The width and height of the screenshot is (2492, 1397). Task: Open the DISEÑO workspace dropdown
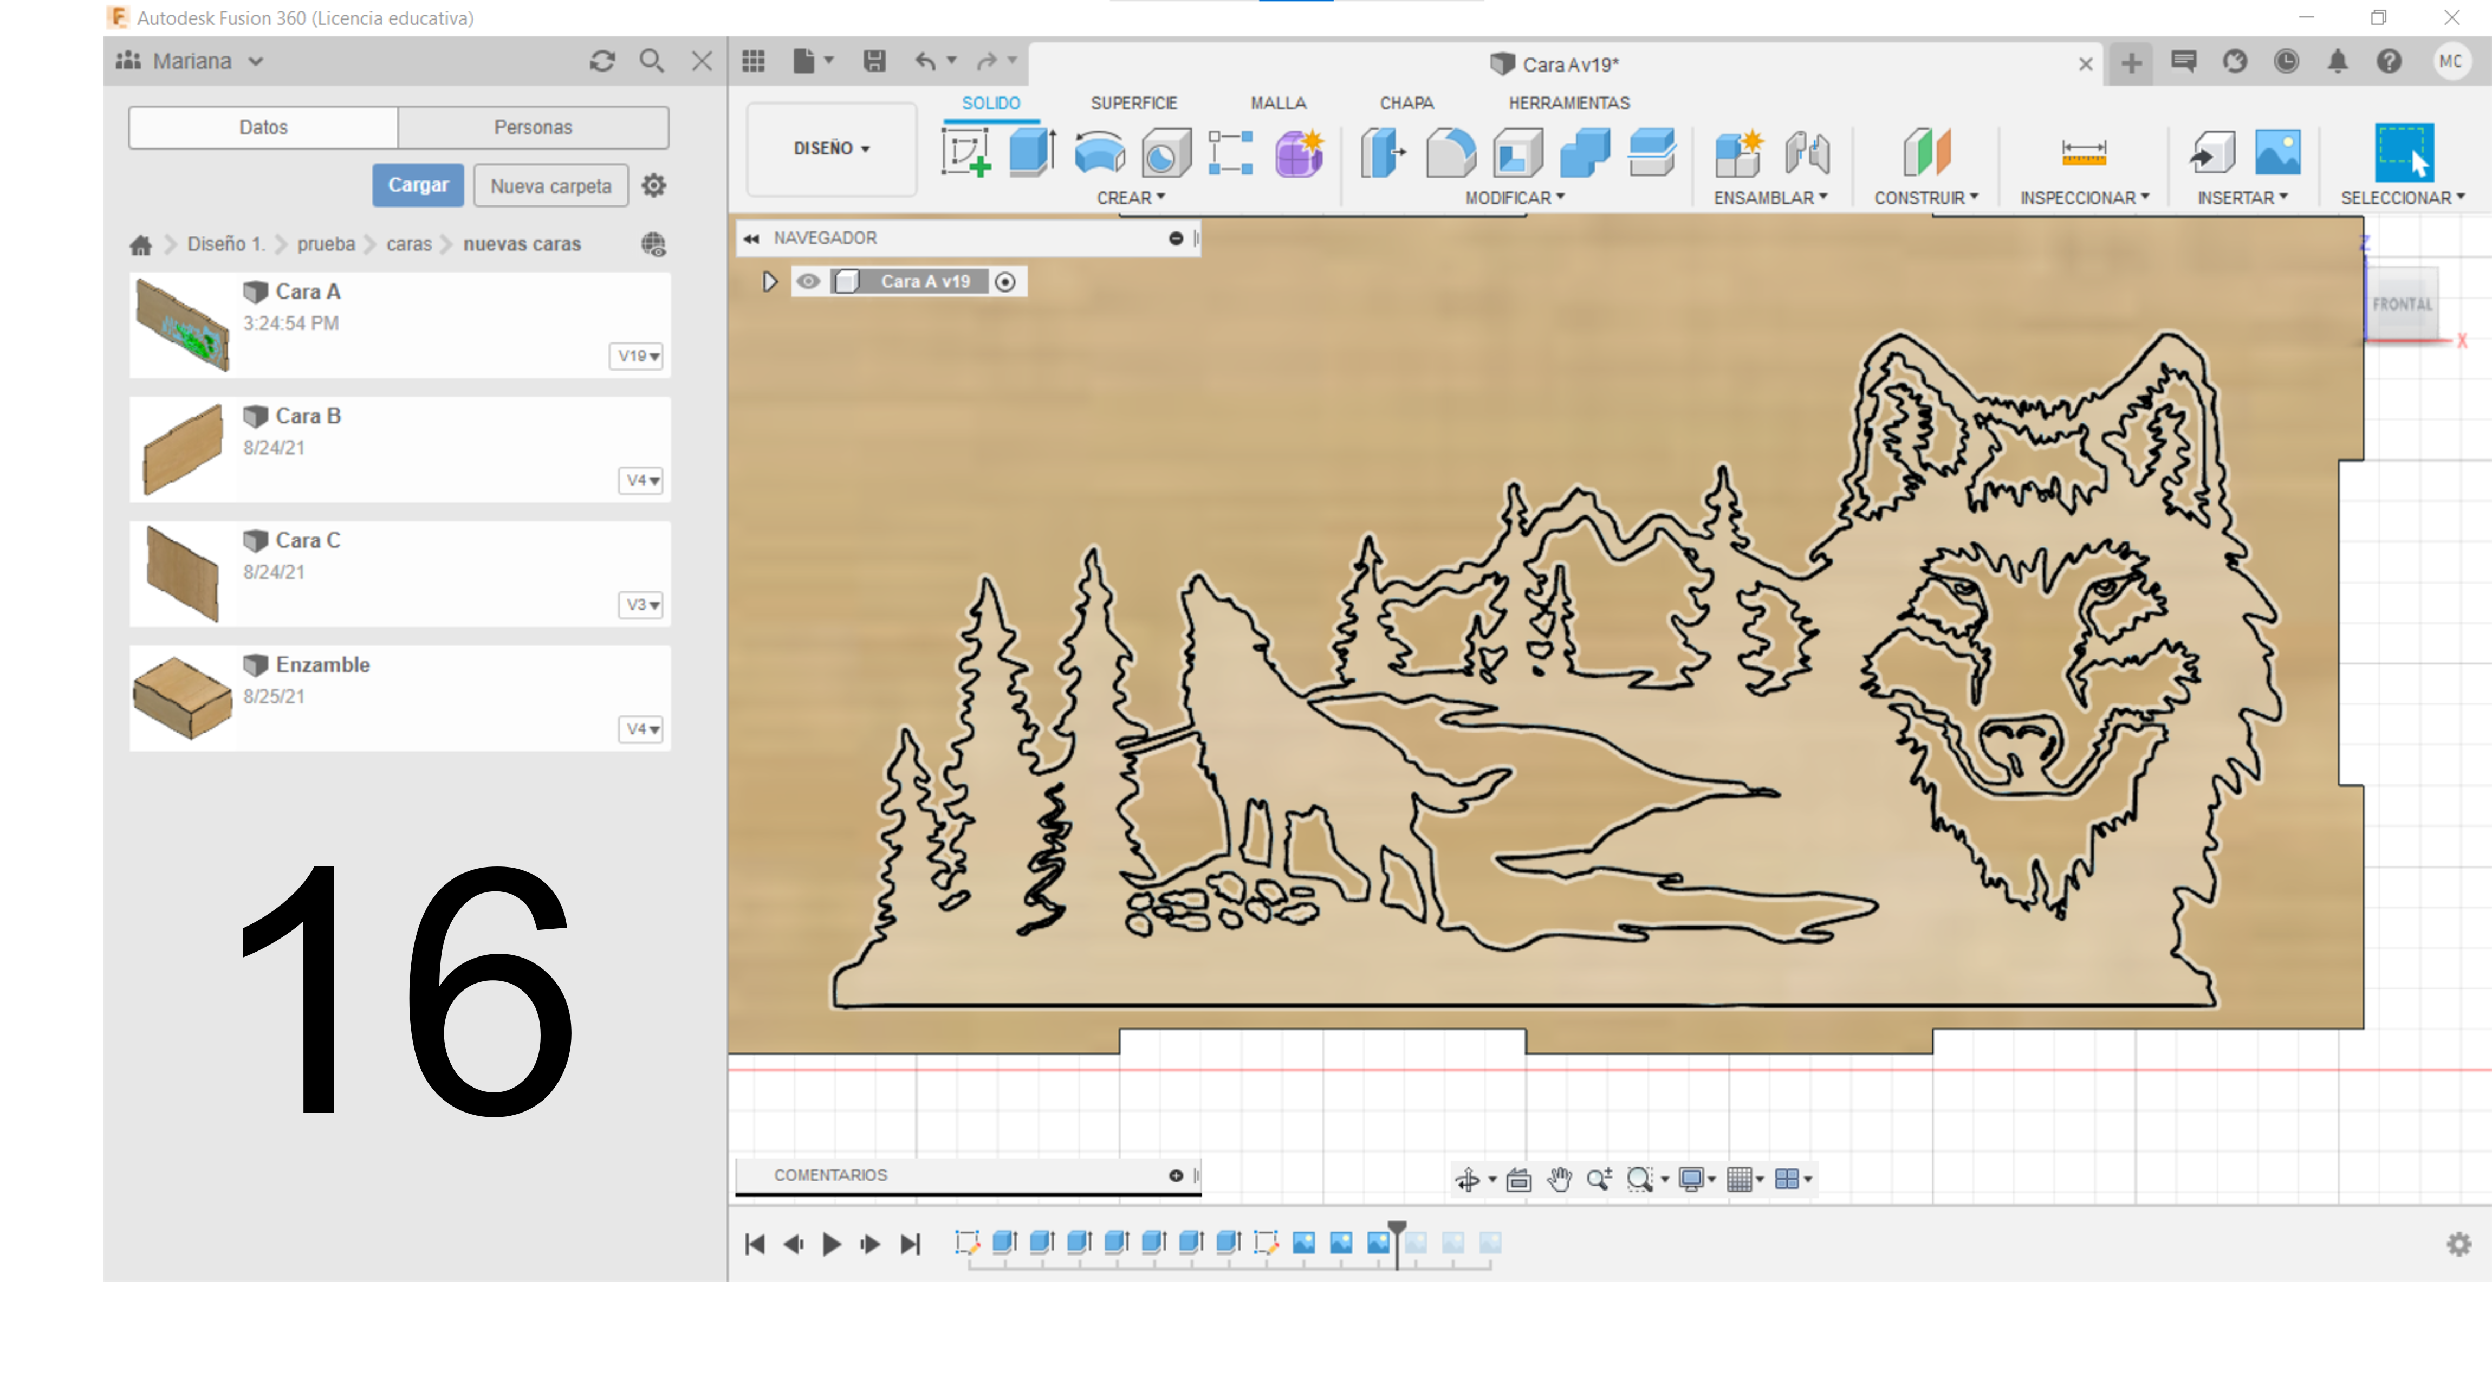pos(831,148)
